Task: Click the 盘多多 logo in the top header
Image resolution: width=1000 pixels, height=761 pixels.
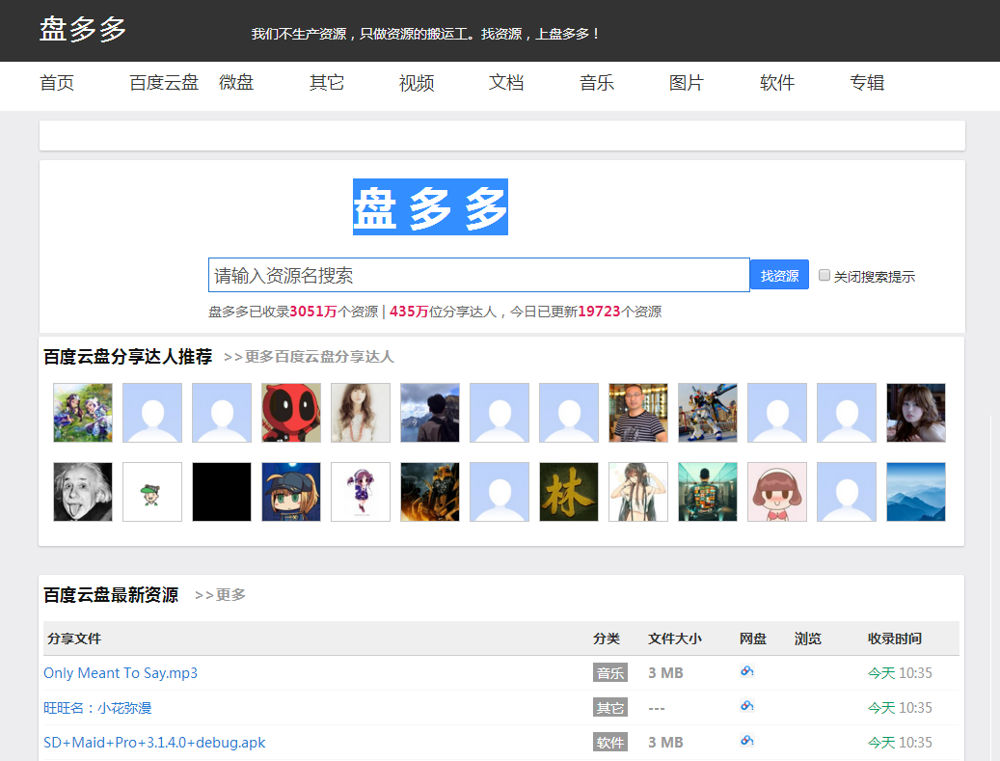Action: coord(82,30)
